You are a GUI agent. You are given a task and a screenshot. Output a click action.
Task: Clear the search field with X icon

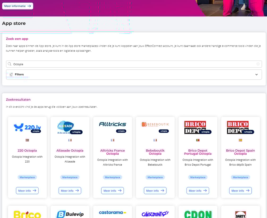258,64
